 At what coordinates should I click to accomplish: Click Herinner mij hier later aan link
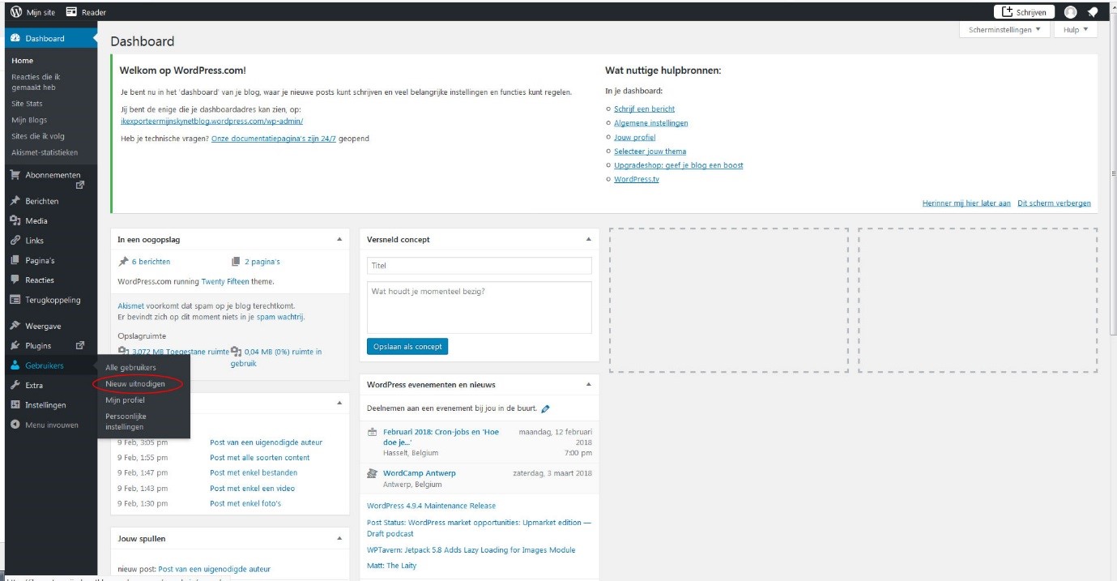point(966,203)
